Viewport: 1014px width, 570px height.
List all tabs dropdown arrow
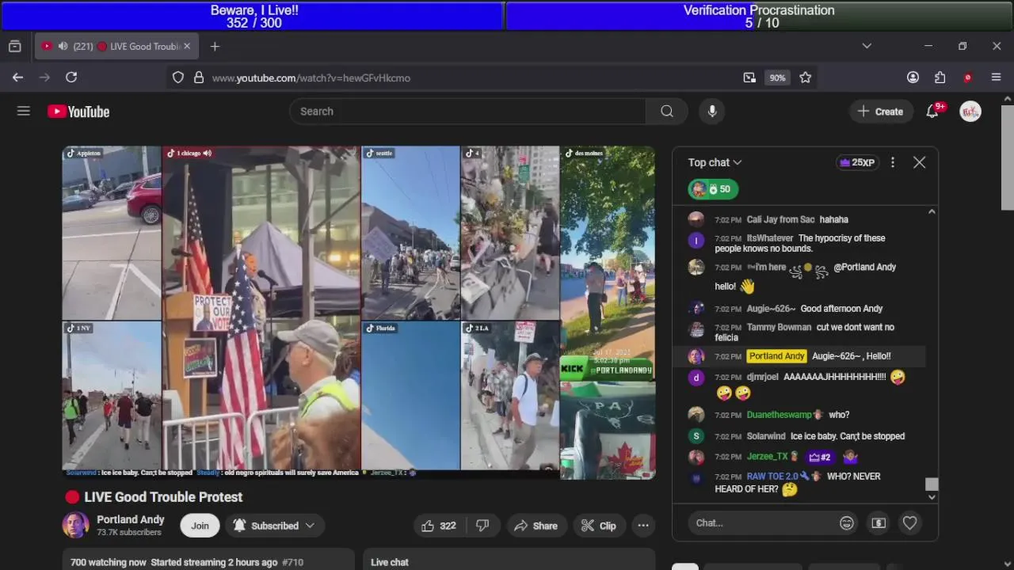point(867,47)
